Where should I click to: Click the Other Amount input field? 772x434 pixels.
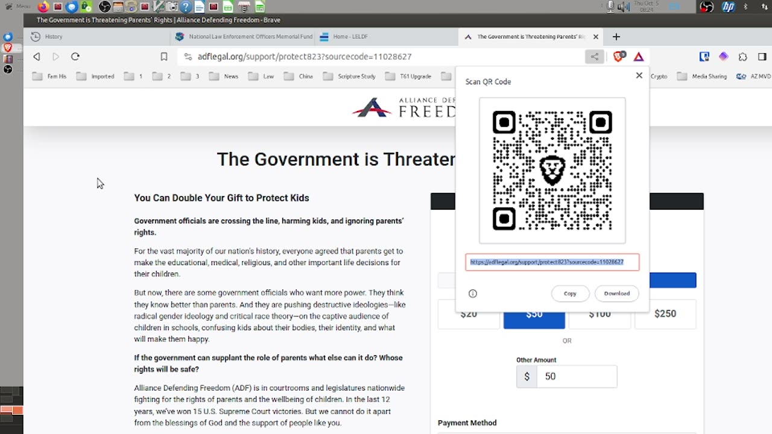[x=577, y=376]
